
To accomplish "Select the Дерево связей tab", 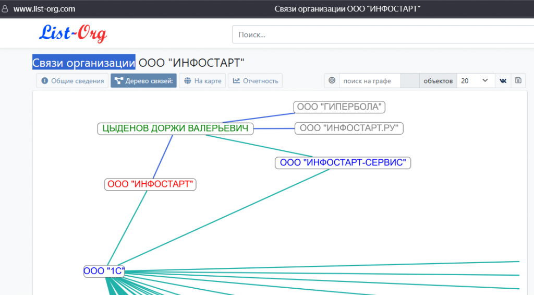I will 143,81.
